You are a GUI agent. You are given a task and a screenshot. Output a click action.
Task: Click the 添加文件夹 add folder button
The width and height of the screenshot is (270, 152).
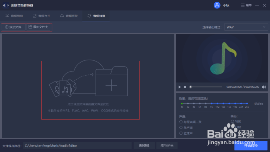[39, 27]
